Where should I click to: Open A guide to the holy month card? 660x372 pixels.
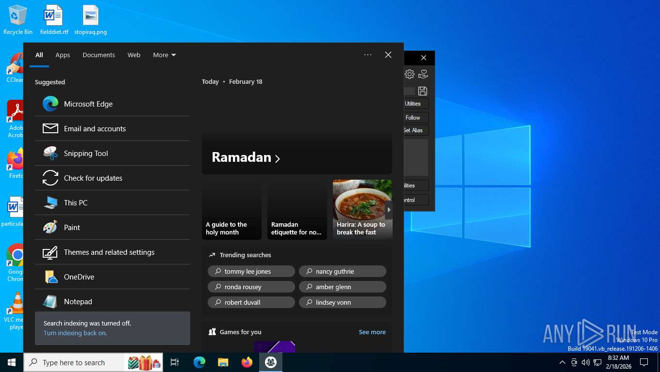tap(231, 210)
